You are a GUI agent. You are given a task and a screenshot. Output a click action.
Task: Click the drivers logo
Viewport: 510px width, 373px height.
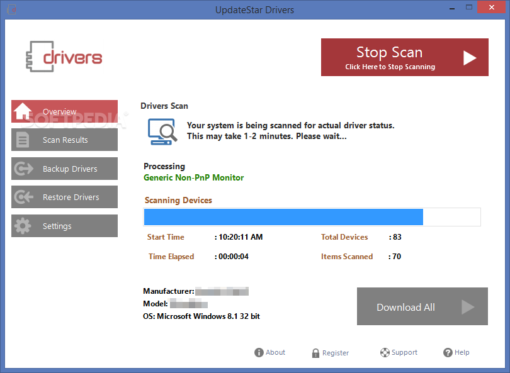64,57
